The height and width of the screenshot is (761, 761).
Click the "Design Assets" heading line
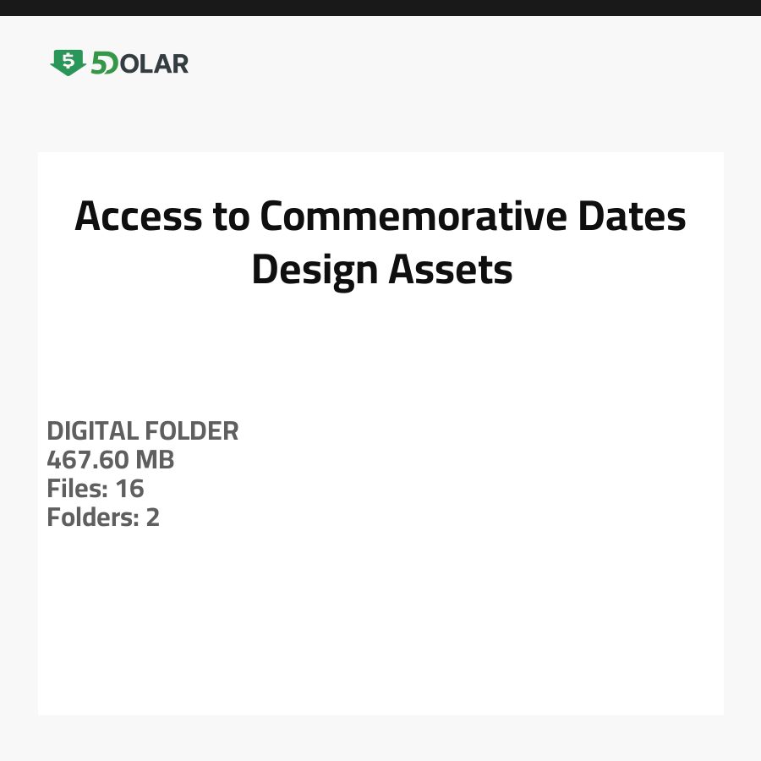click(381, 270)
